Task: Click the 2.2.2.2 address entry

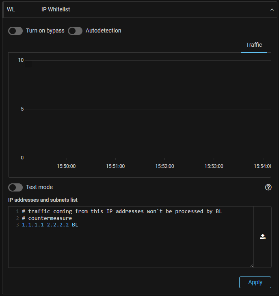Action: pyautogui.click(x=58, y=225)
